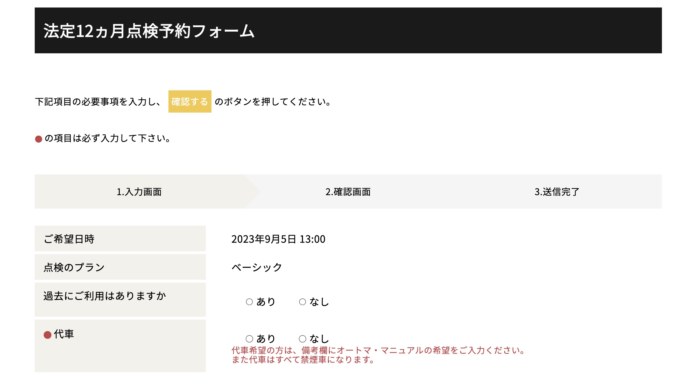Choose なし for 代車 loaner car

pos(302,338)
